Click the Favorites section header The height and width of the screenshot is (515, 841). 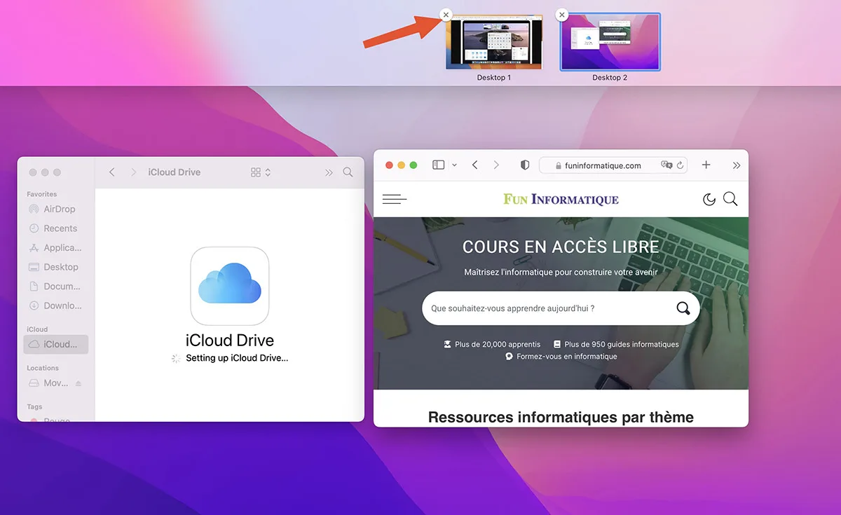click(42, 194)
